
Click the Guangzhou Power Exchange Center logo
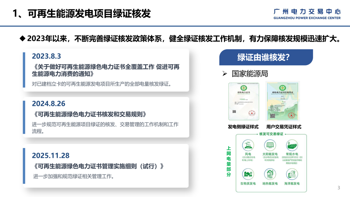coord(307,14)
